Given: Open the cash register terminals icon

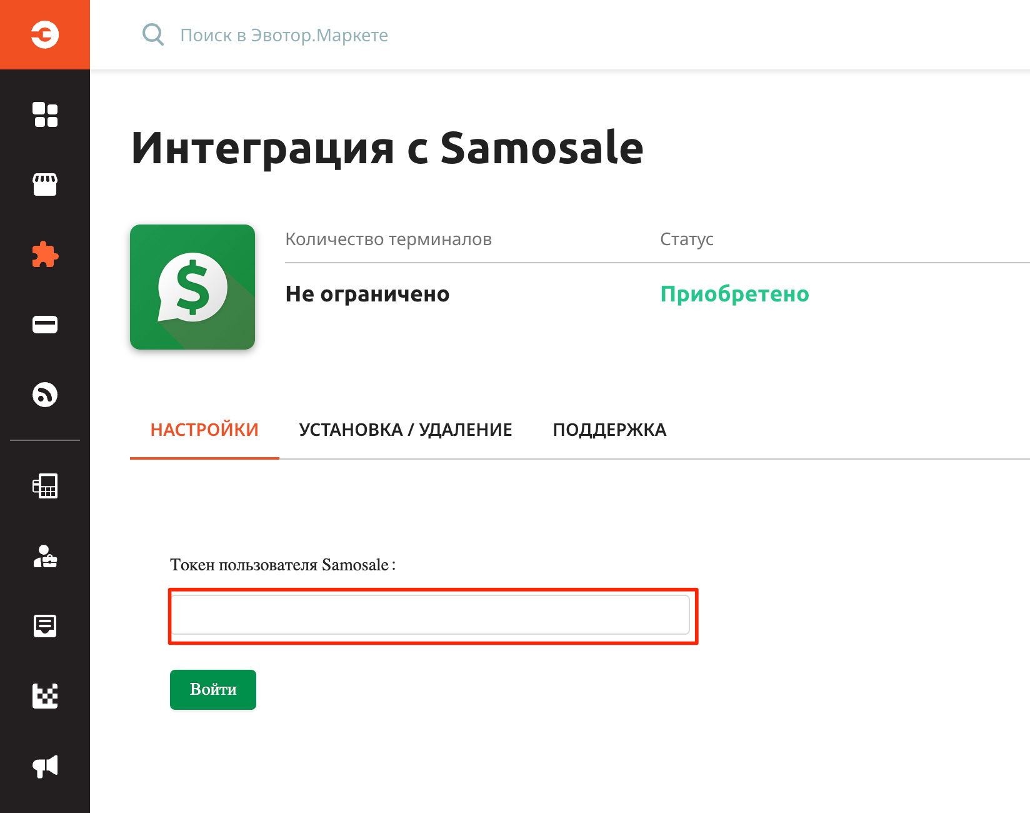Looking at the screenshot, I should coord(45,486).
